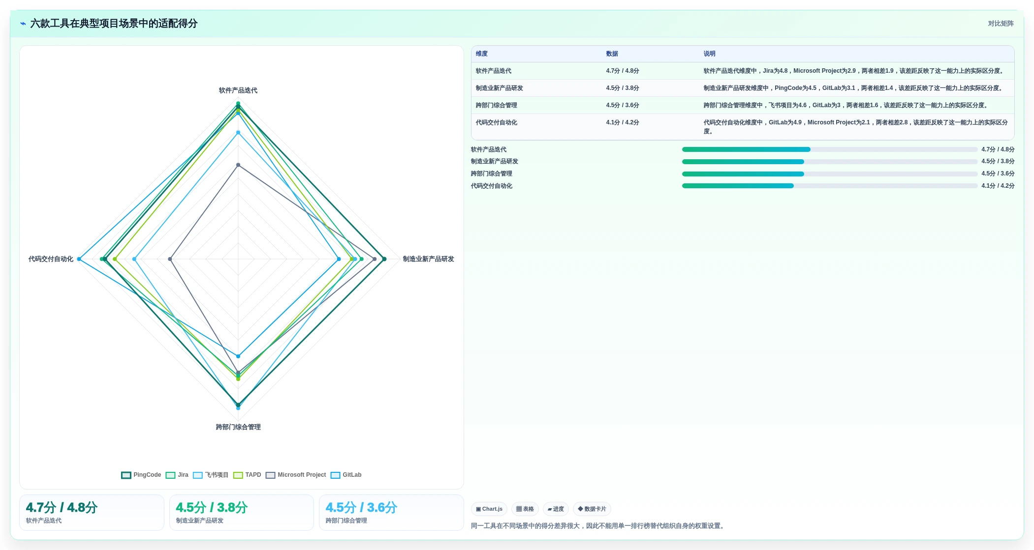Click the GitLab data point on 代码交付自动化 axis
The width and height of the screenshot is (1034, 550).
click(79, 259)
